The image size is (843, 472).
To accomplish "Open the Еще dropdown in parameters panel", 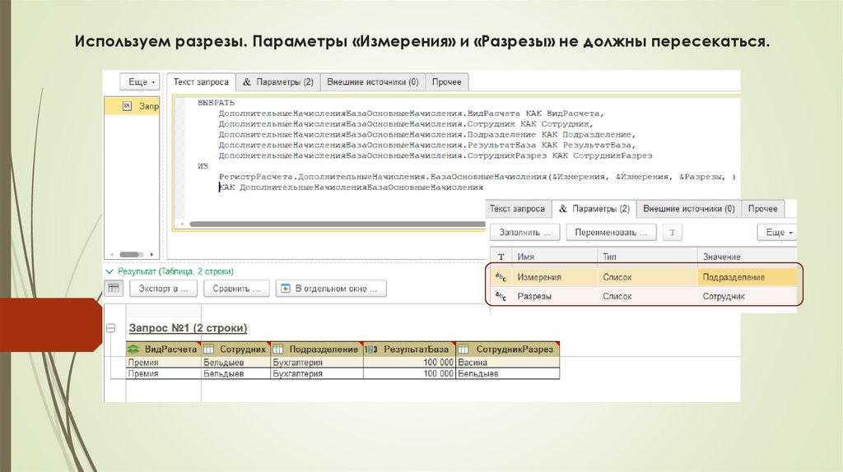I will (779, 233).
